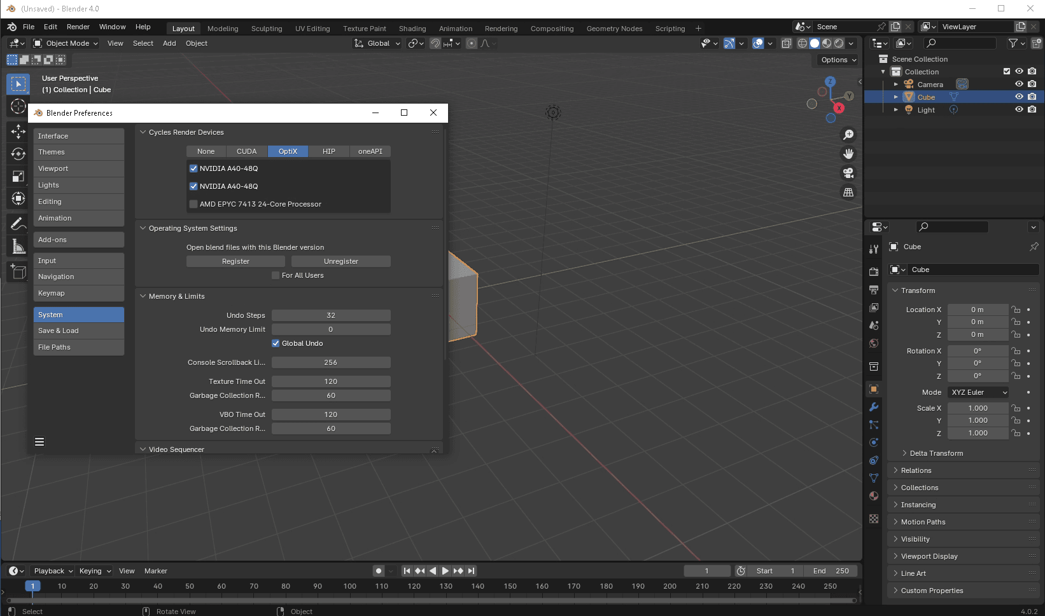Toggle camera view in the viewport
1045x616 pixels.
point(848,173)
